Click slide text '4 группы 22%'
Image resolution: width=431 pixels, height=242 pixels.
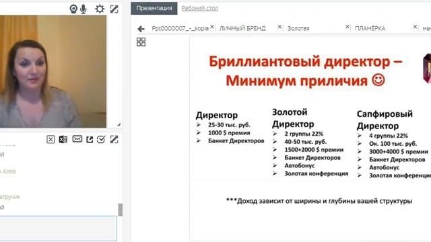point(389,136)
